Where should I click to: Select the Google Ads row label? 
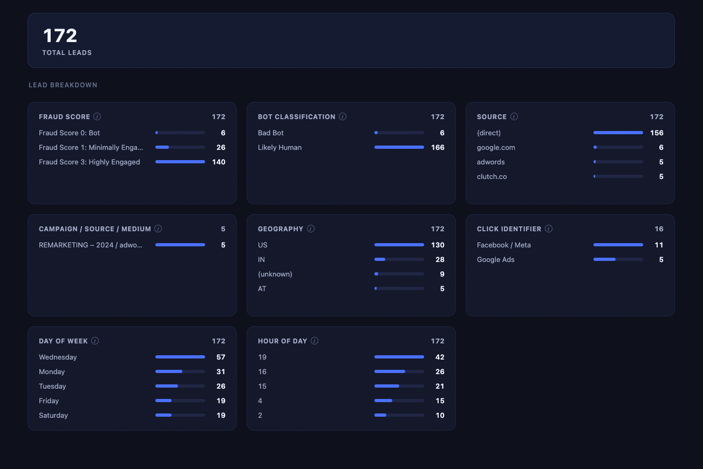coord(496,259)
